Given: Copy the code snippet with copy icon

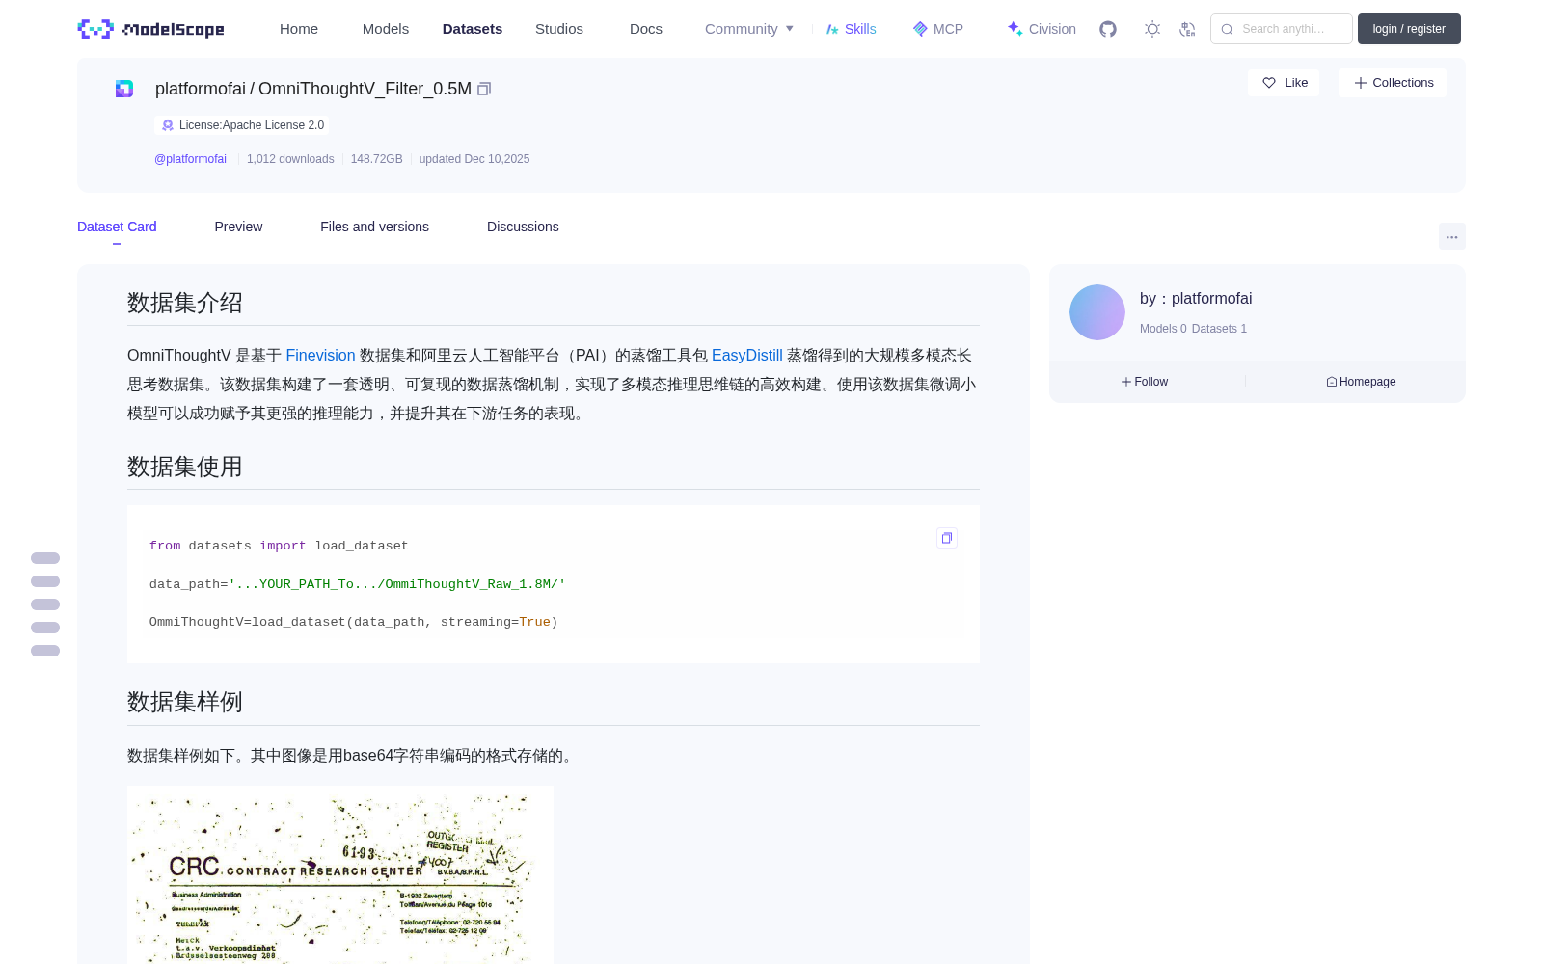Looking at the screenshot, I should (x=947, y=538).
